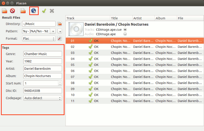Open format settings via the wrench icon
The width and height of the screenshot is (204, 131).
tap(60, 39)
